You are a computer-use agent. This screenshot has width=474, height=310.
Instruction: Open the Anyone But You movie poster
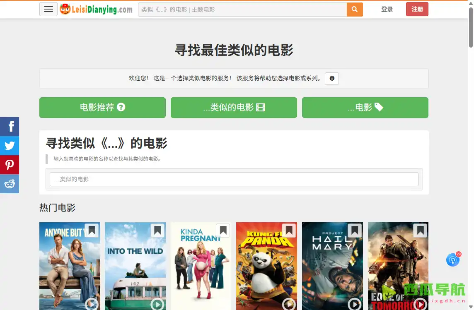[70, 266]
